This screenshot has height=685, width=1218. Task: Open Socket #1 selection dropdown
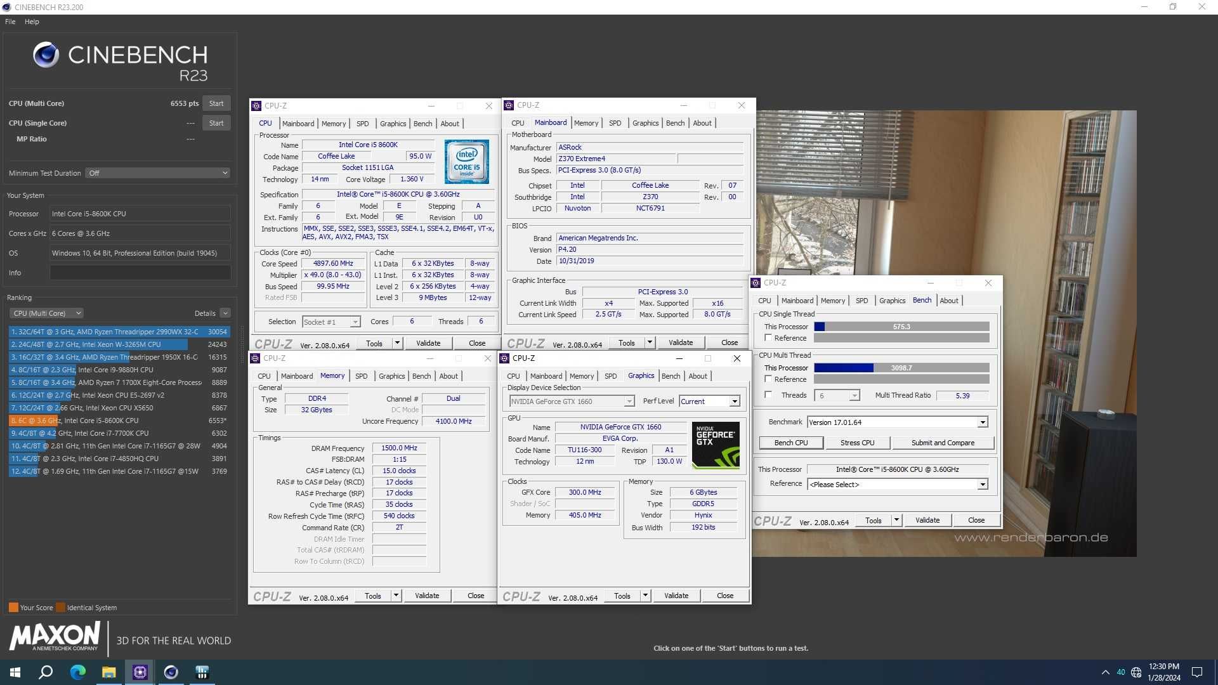point(331,322)
